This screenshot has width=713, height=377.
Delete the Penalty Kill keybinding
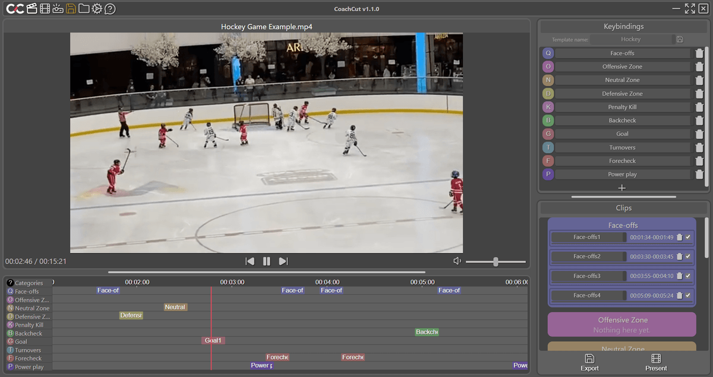coord(699,106)
